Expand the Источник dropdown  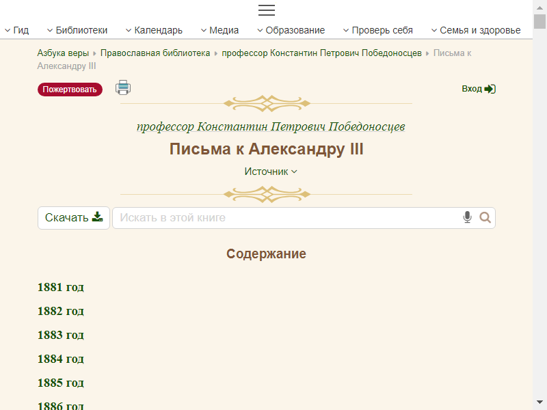271,172
